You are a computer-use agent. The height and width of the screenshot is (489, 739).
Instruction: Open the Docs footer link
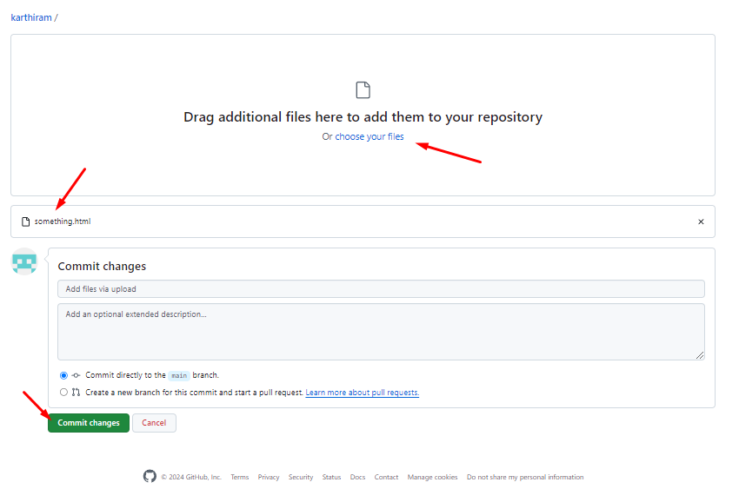357,477
